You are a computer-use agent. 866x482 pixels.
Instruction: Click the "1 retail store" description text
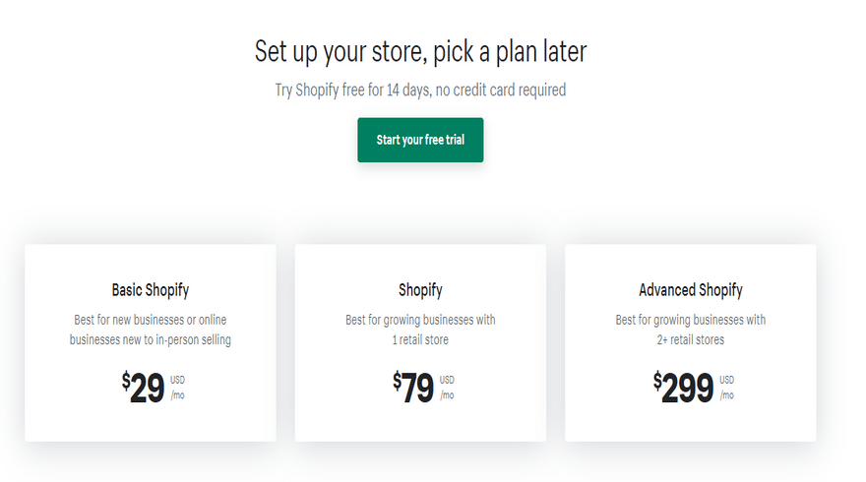pos(420,339)
